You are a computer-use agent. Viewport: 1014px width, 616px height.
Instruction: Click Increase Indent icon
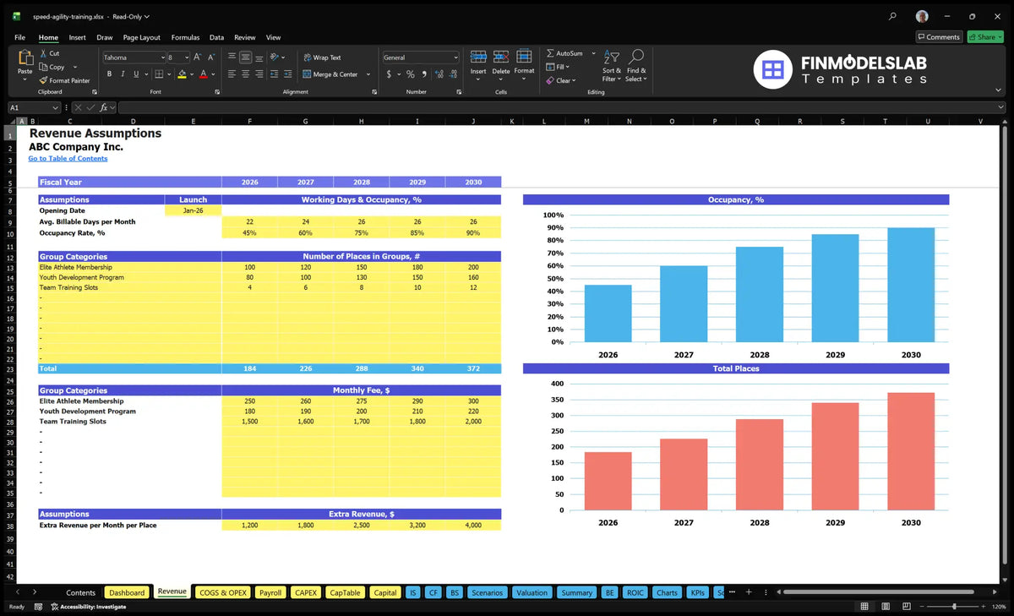tap(288, 74)
